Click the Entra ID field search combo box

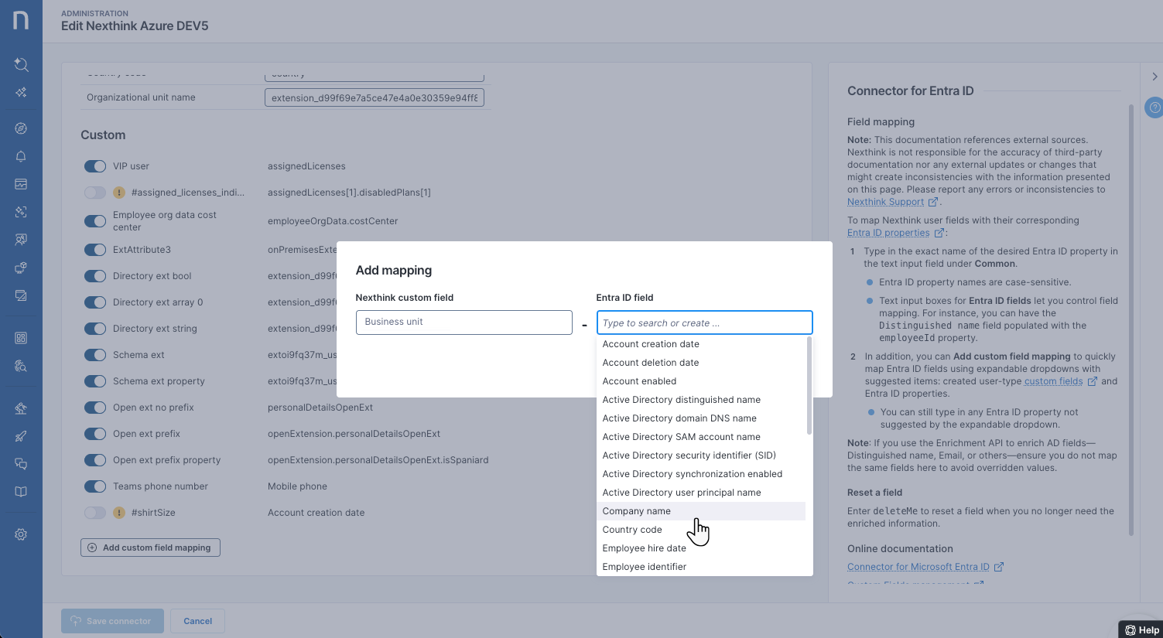(704, 323)
